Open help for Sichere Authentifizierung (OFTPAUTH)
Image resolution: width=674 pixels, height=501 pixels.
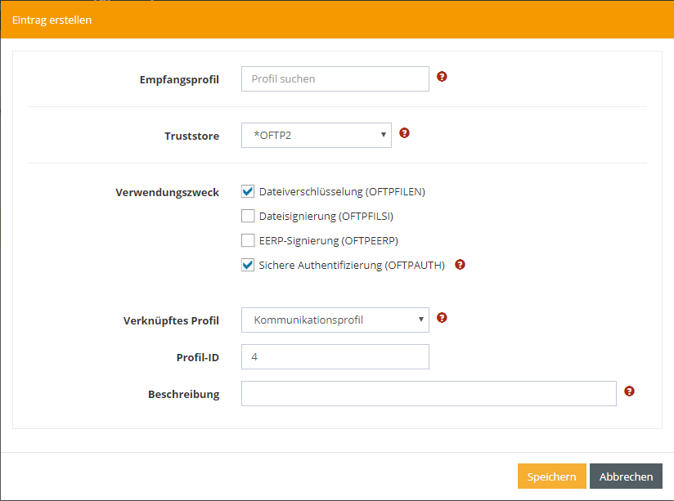point(460,264)
